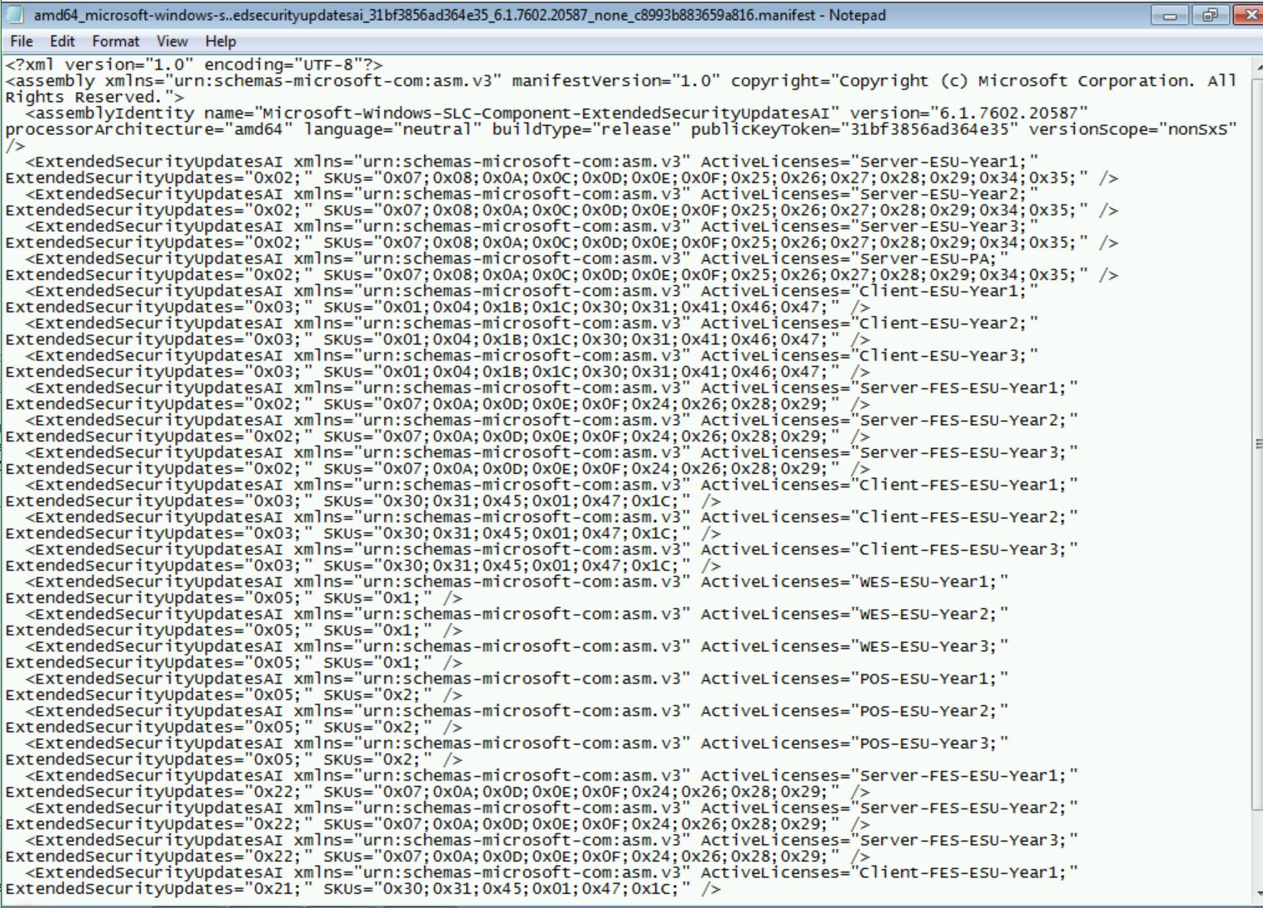Open the Format menu
This screenshot has height=908, width=1263.
(x=116, y=41)
